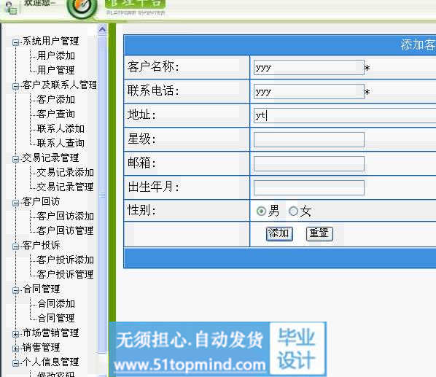Collapse the 交易记录管理 tree node
The height and width of the screenshot is (377, 436).
point(15,159)
